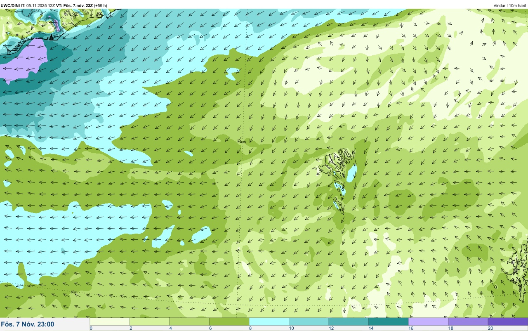
Task: Click legend value "14"
Action: [371, 328]
